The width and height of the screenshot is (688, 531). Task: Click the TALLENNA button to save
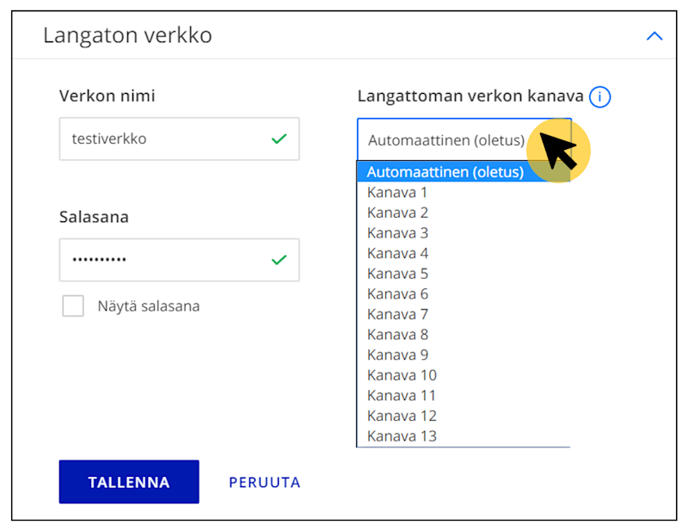click(128, 482)
